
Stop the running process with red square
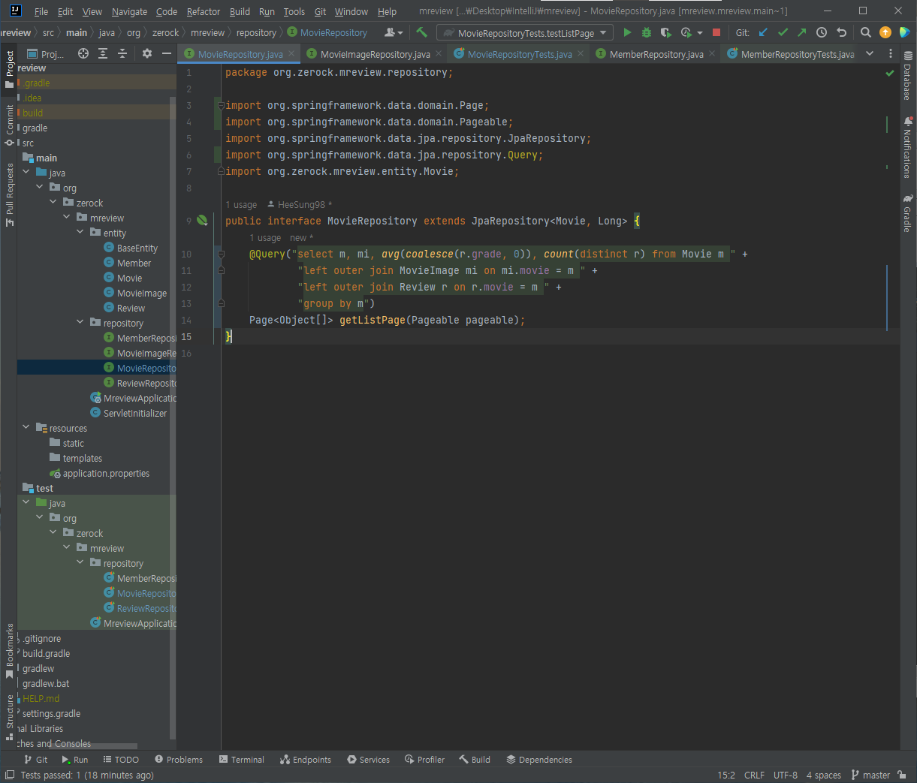[x=716, y=32]
